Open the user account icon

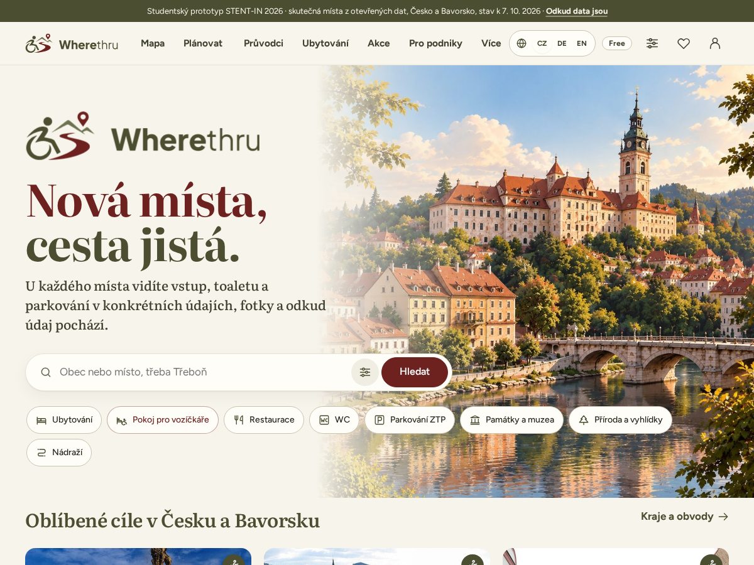(715, 43)
